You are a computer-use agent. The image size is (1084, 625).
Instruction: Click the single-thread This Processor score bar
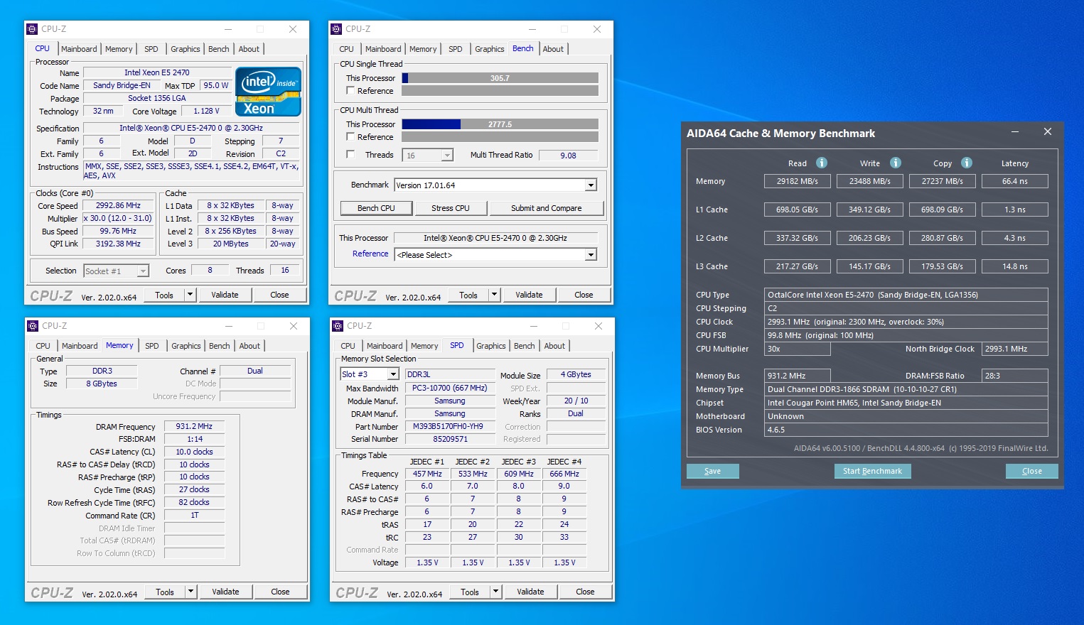500,78
